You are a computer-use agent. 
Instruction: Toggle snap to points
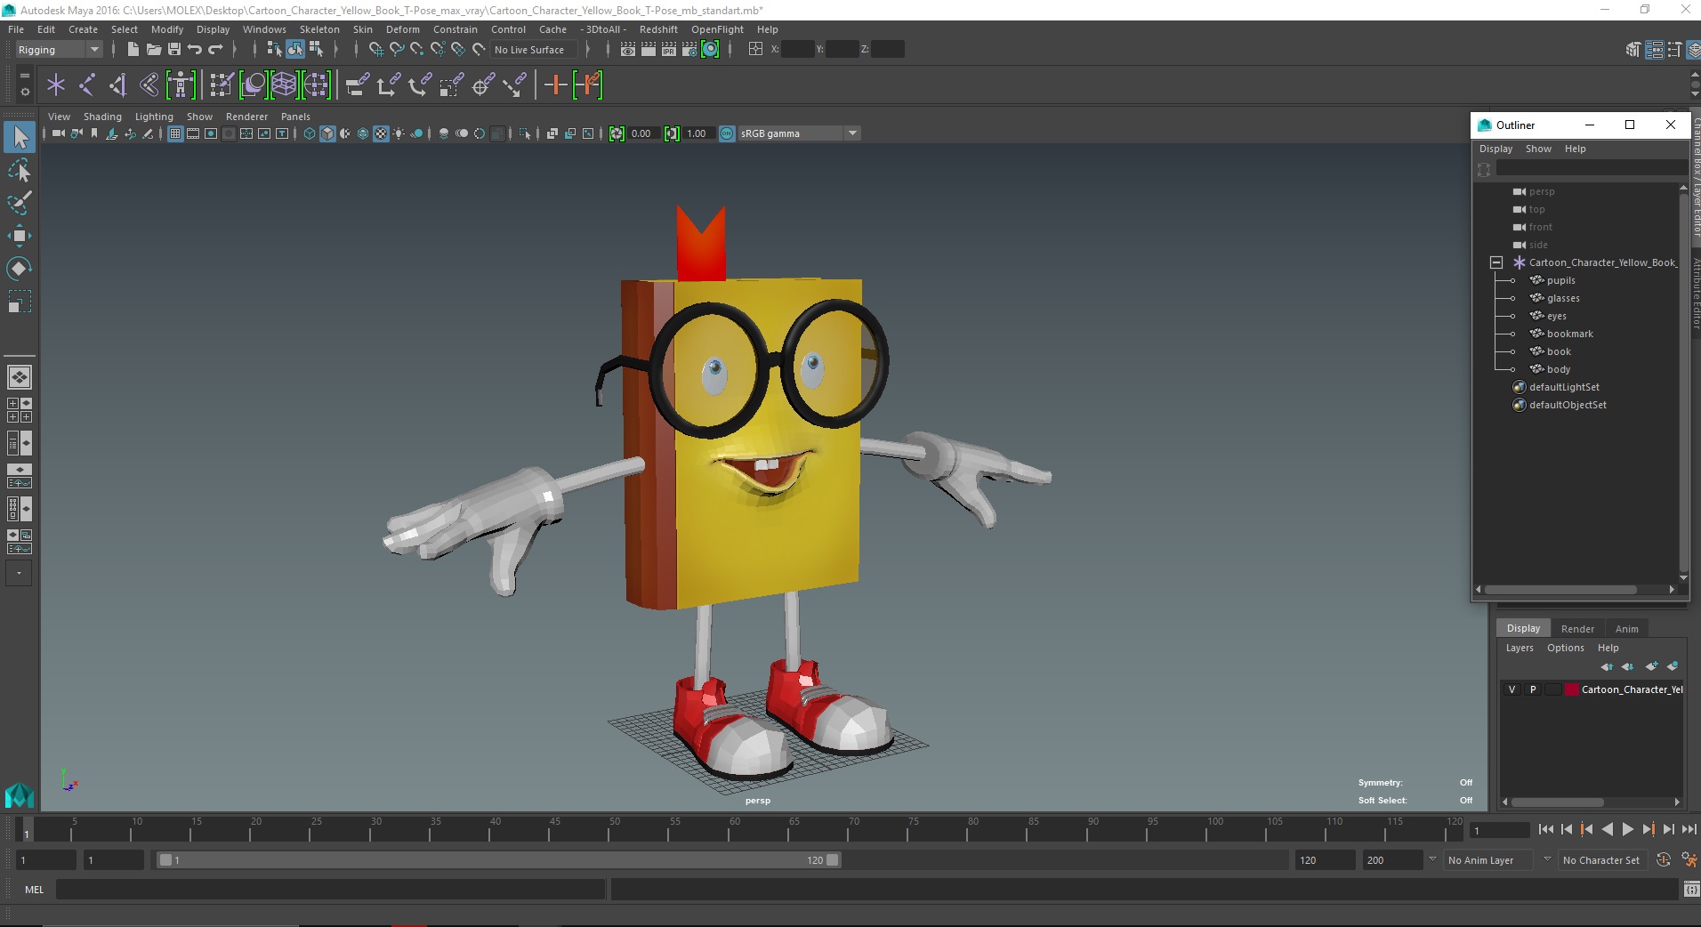[417, 50]
